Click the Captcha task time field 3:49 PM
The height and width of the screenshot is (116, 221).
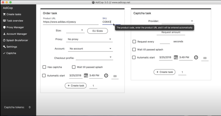186,57
